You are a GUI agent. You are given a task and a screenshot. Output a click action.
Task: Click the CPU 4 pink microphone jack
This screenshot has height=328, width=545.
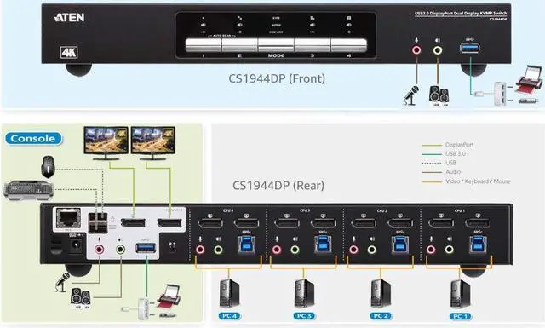[x=200, y=250]
